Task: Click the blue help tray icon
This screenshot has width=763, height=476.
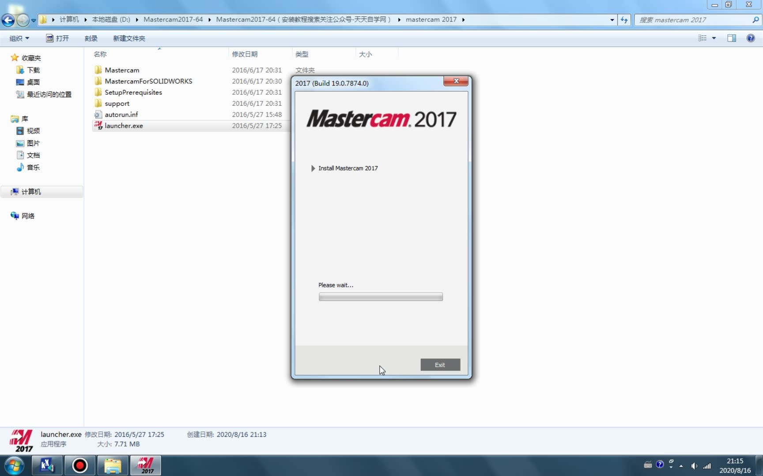Action: (x=660, y=465)
